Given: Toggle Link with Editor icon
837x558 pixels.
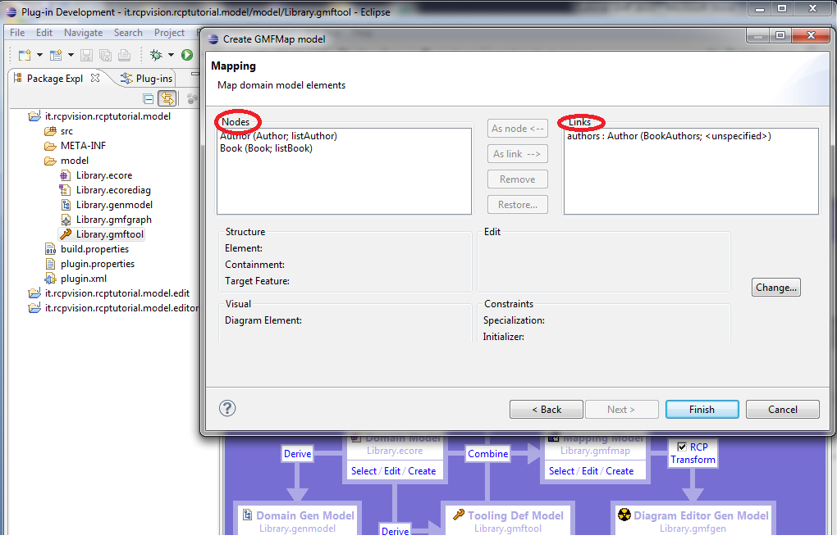Looking at the screenshot, I should pos(167,98).
